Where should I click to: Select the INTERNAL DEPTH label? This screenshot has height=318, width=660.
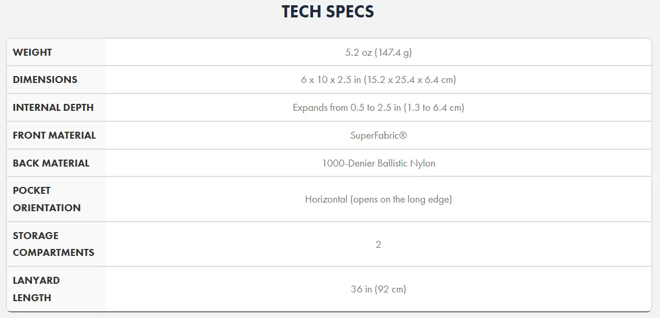coord(53,107)
